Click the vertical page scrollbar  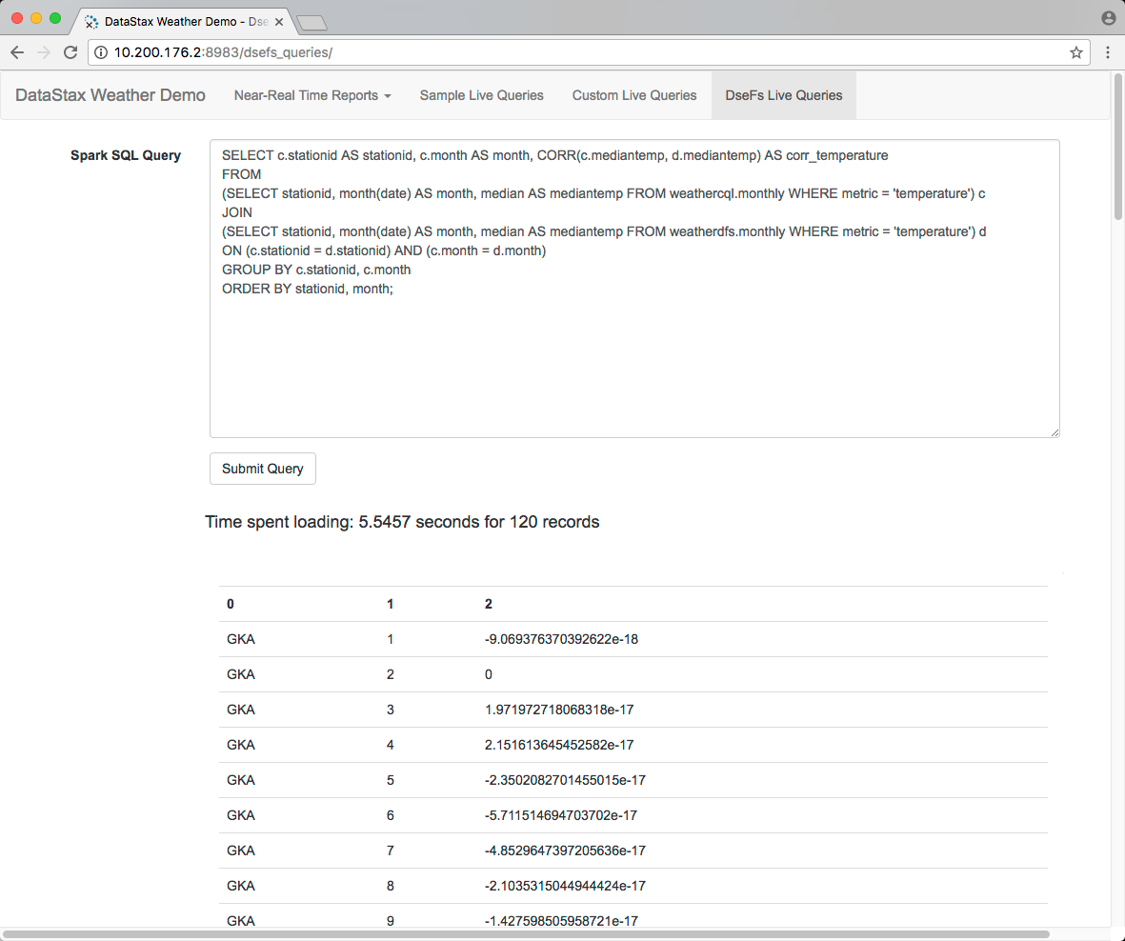click(x=1117, y=148)
